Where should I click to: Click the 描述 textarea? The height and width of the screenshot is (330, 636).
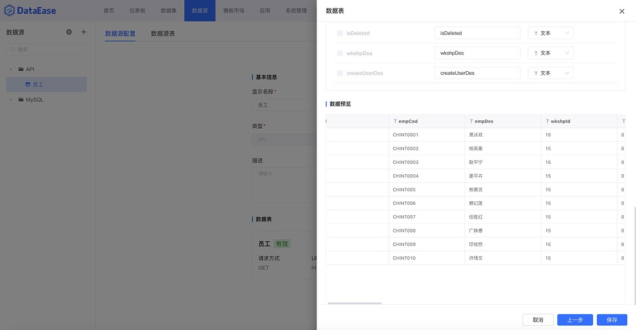click(285, 185)
